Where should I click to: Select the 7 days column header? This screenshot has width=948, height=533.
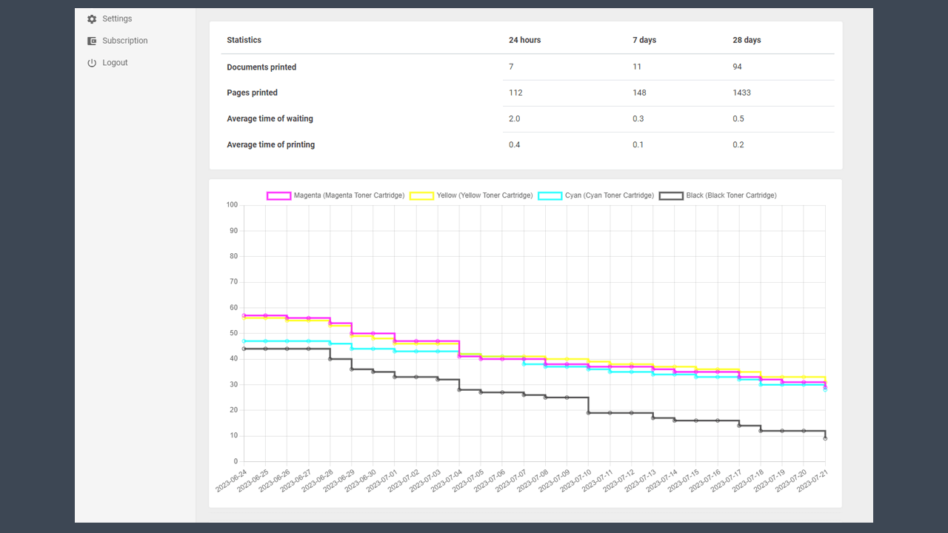pos(644,40)
